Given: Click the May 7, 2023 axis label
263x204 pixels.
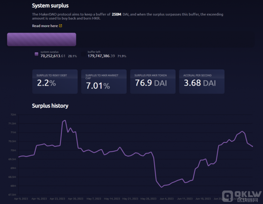Looking at the screenshot, I should (x=94, y=199).
